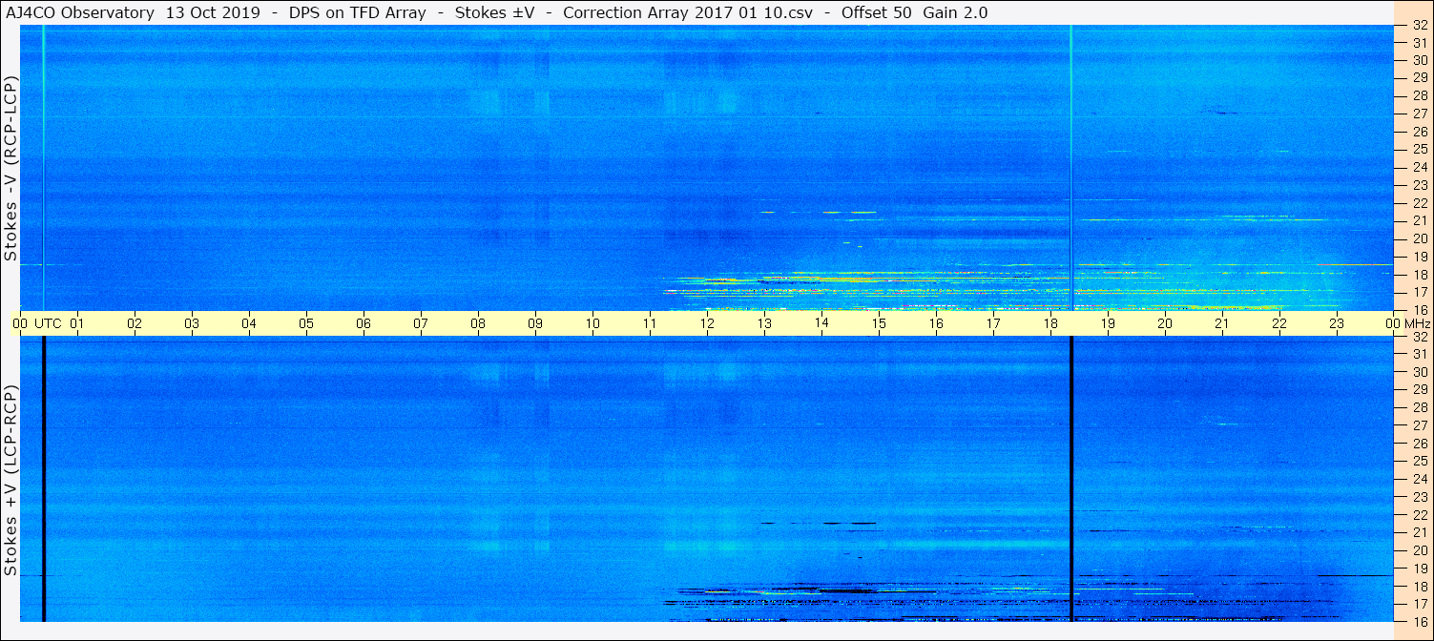Select the 16 hour mark on time axis
This screenshot has height=641, width=1434.
click(x=936, y=323)
